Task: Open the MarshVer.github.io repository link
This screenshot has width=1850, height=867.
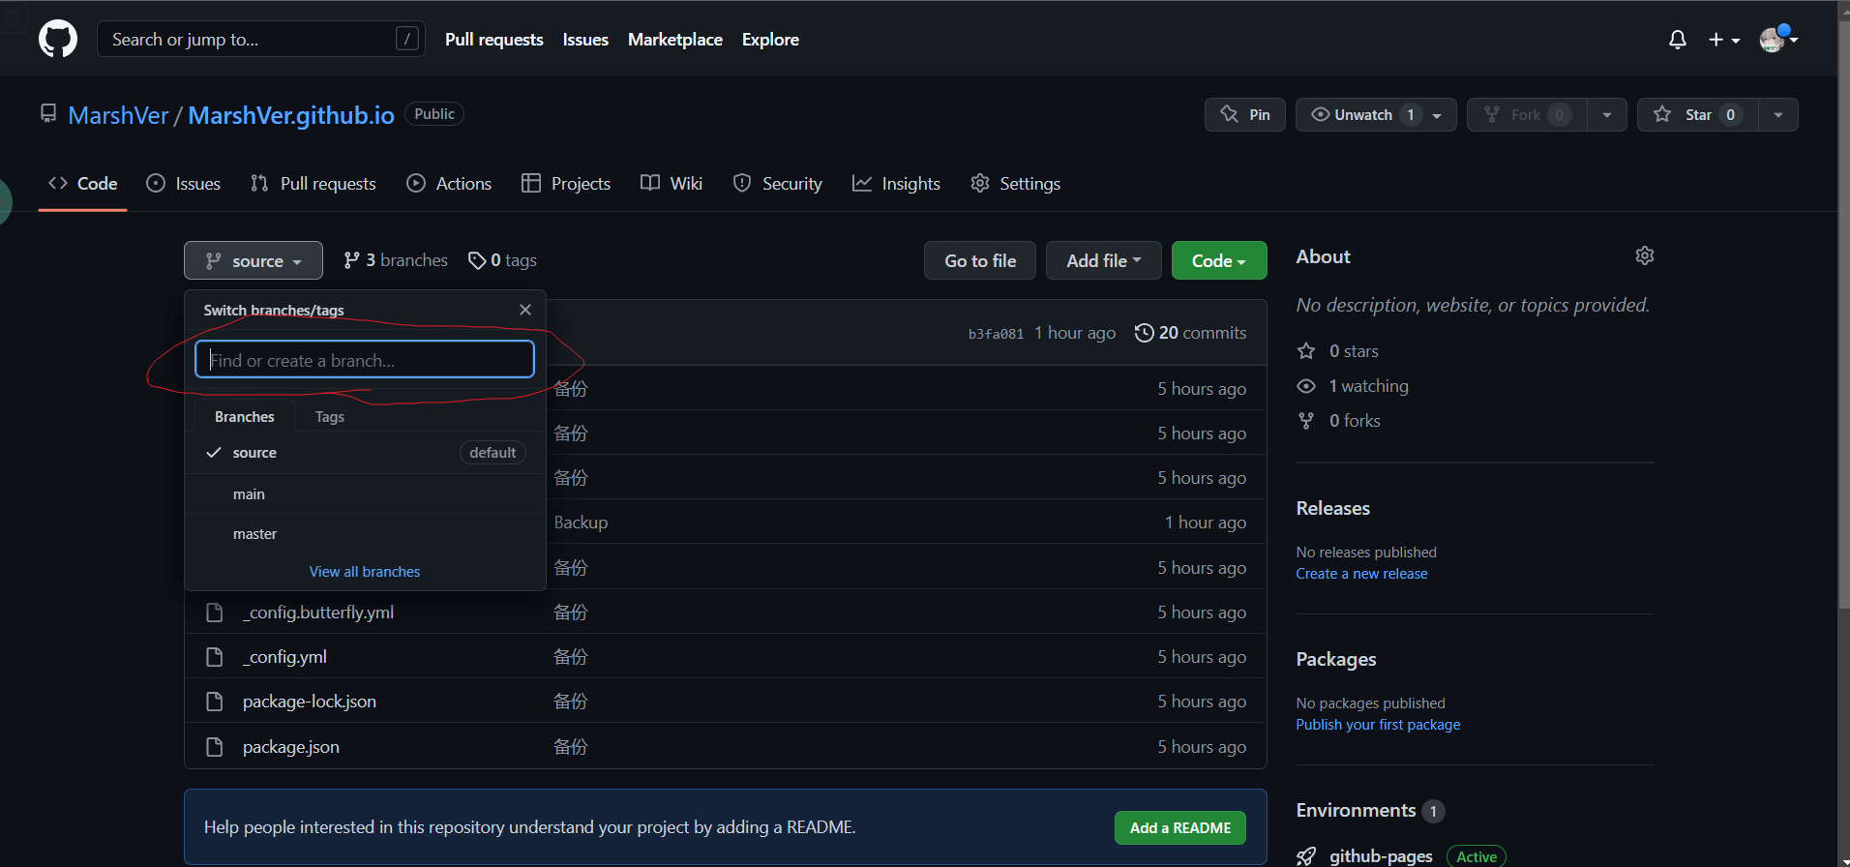Action: [291, 115]
